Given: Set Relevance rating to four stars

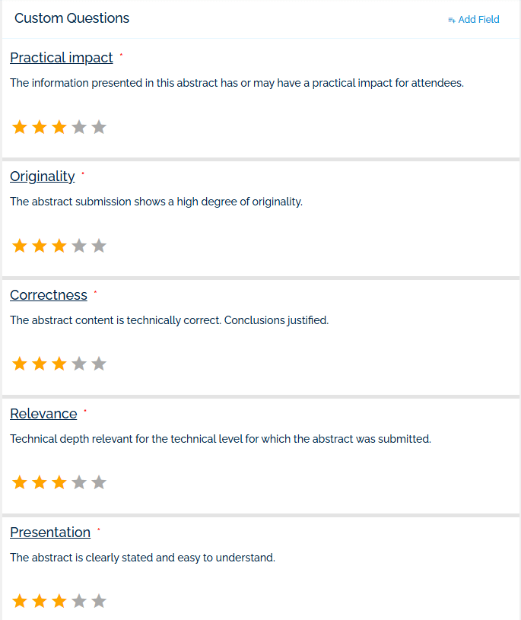Looking at the screenshot, I should pos(79,482).
